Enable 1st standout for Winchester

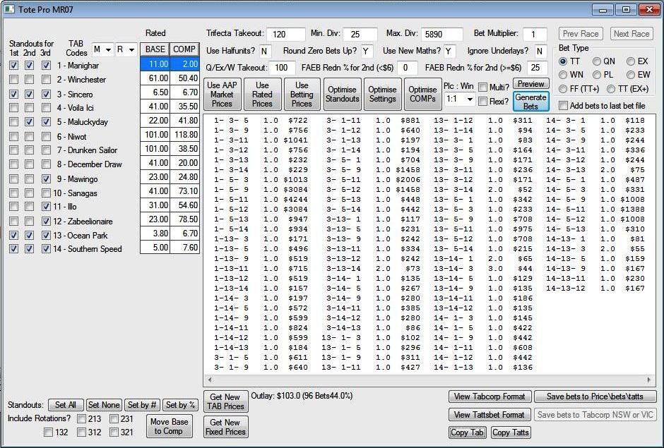[x=14, y=80]
